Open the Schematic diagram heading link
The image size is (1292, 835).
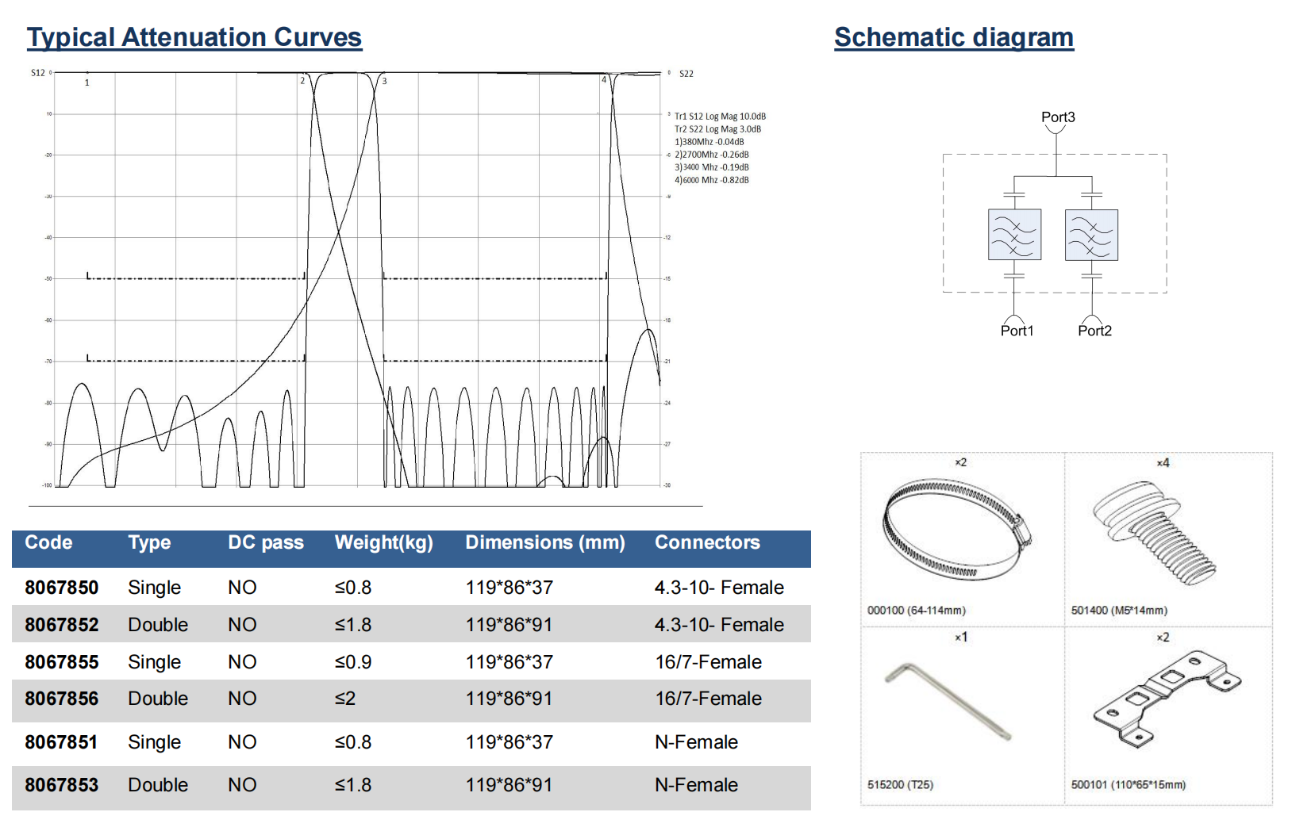pos(954,37)
